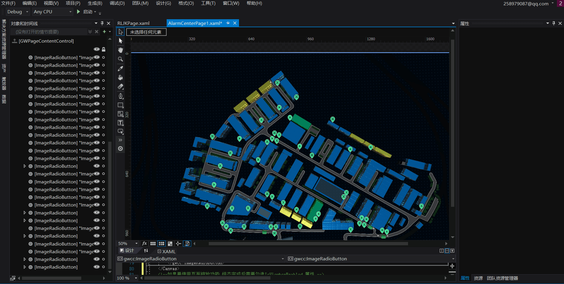The height and width of the screenshot is (284, 564).
Task: Switch to the RLJKPage.xaml tab
Action: (133, 23)
